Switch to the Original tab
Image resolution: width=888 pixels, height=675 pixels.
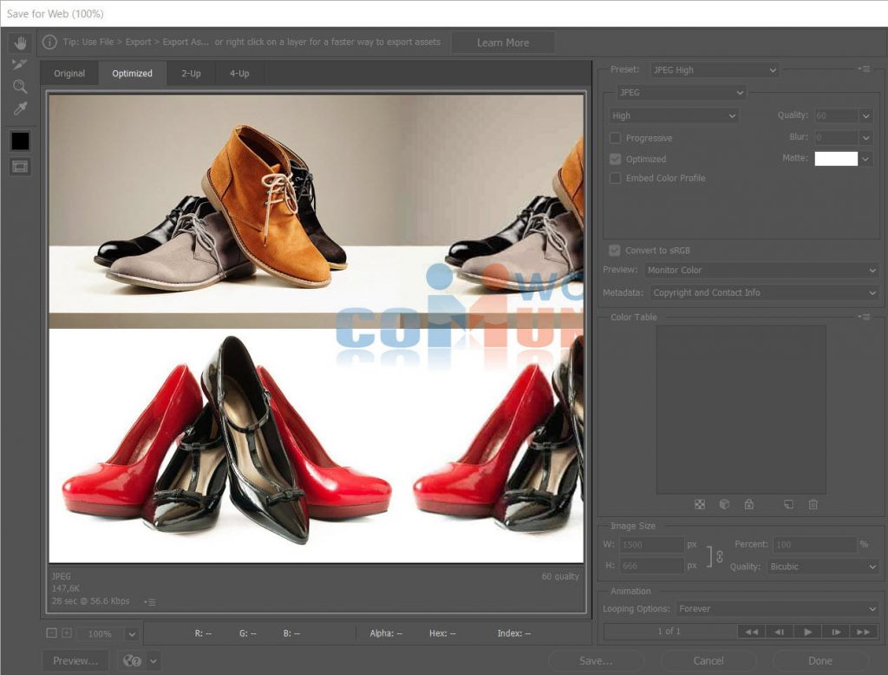(x=69, y=74)
